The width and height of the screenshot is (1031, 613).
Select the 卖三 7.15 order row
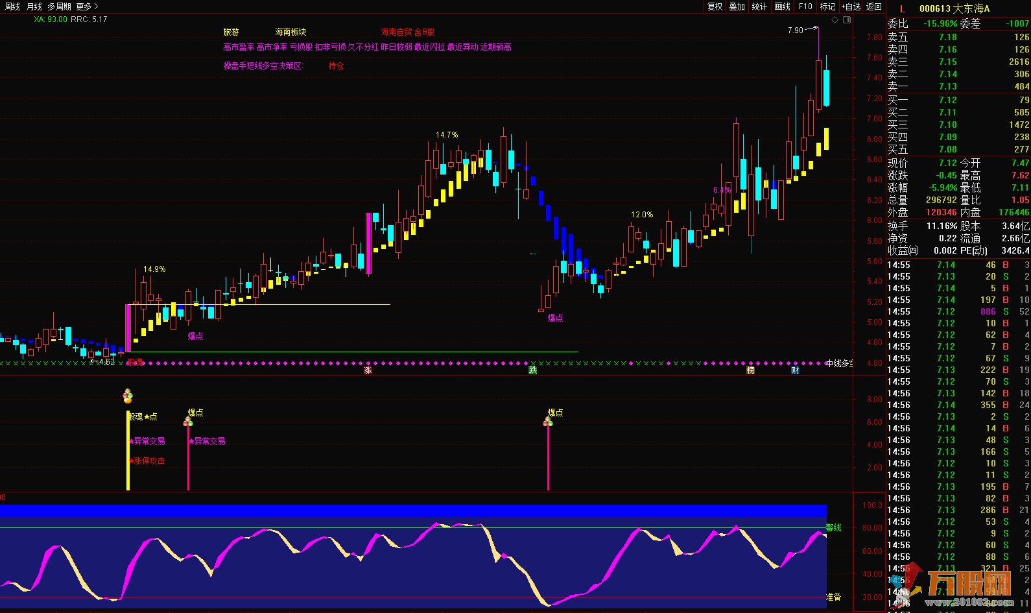tap(958, 62)
